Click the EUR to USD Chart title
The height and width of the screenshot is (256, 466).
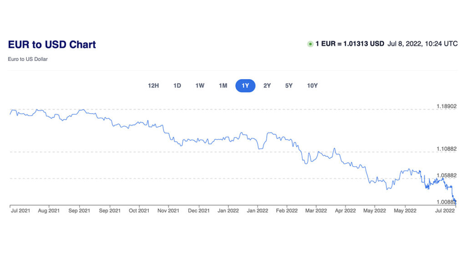point(52,45)
